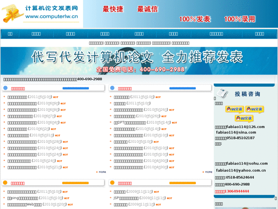Click the HOT badge on the Web article row
This screenshot has height=209, width=278.
tap(70, 205)
